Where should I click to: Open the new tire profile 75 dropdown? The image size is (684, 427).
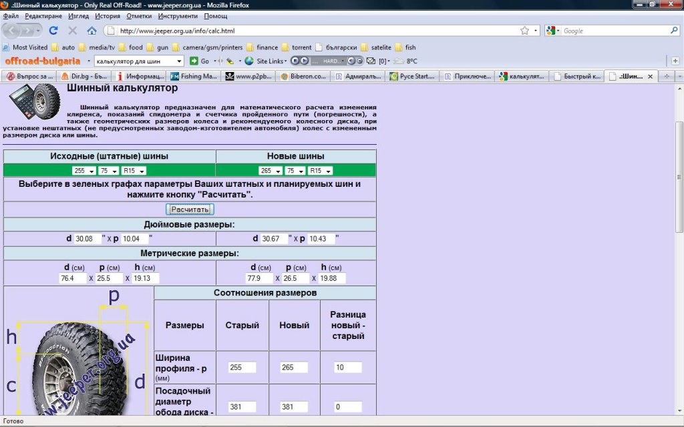295,171
